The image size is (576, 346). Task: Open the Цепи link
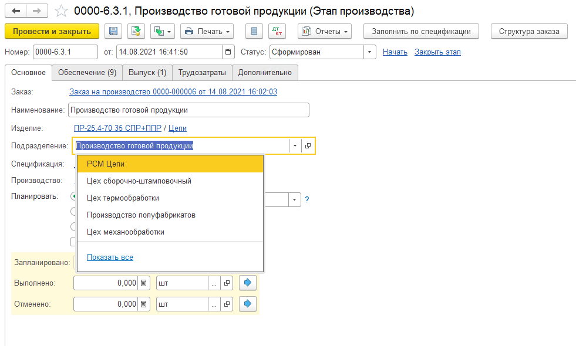click(x=177, y=128)
